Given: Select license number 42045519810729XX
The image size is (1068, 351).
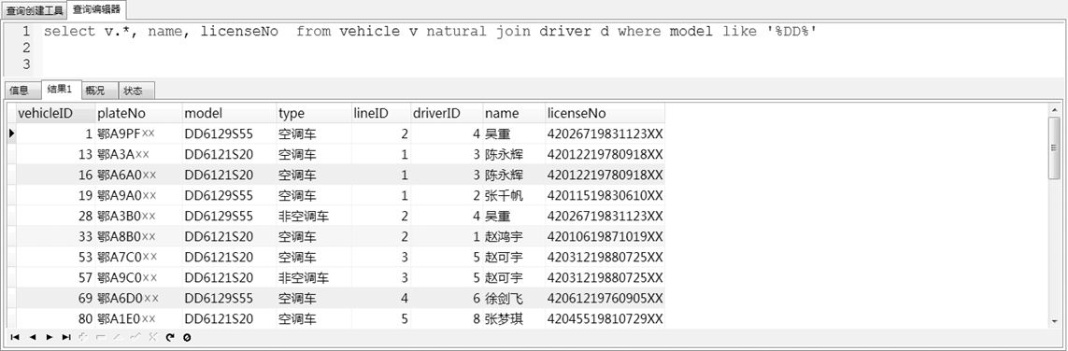Looking at the screenshot, I should 605,318.
